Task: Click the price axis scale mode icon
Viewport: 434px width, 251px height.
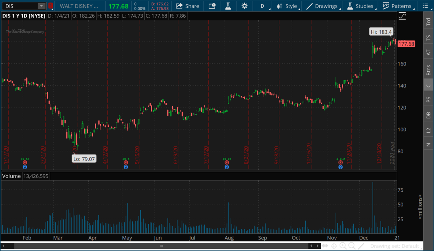Action: pos(403,16)
